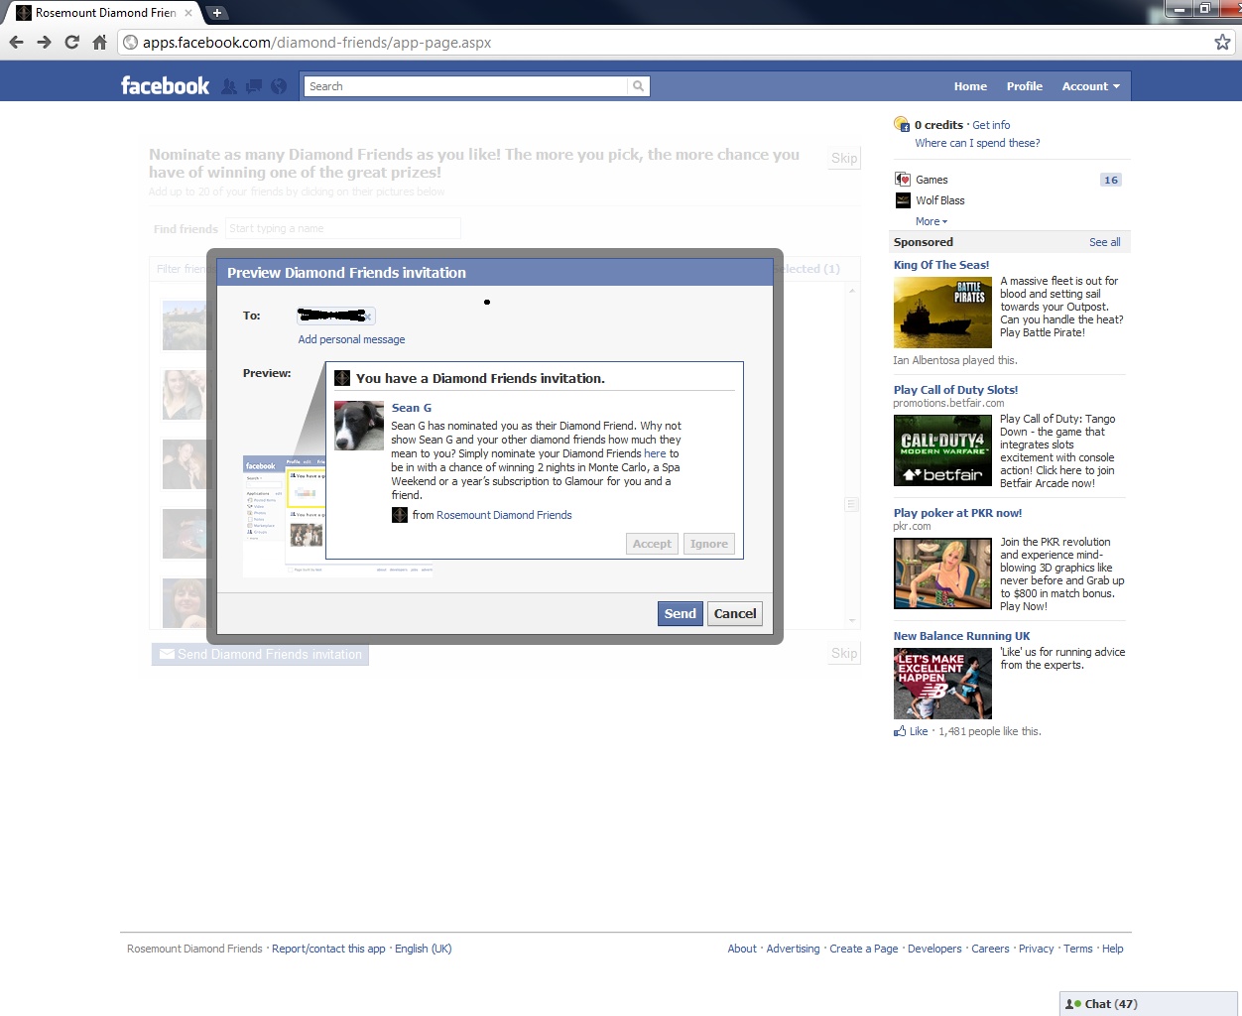Click the Games icon in the sidebar
This screenshot has height=1016, width=1242.
tap(903, 180)
